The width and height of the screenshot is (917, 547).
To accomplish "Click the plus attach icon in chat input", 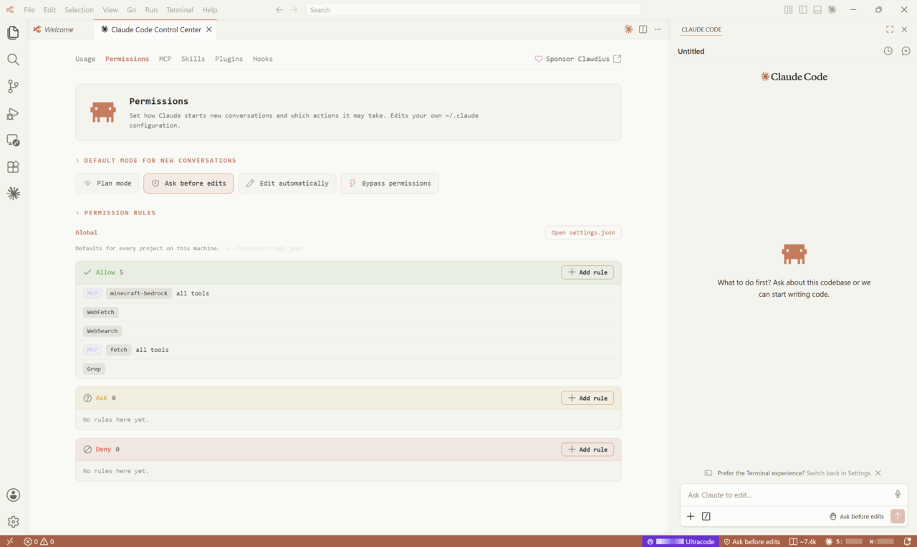I will [x=691, y=516].
